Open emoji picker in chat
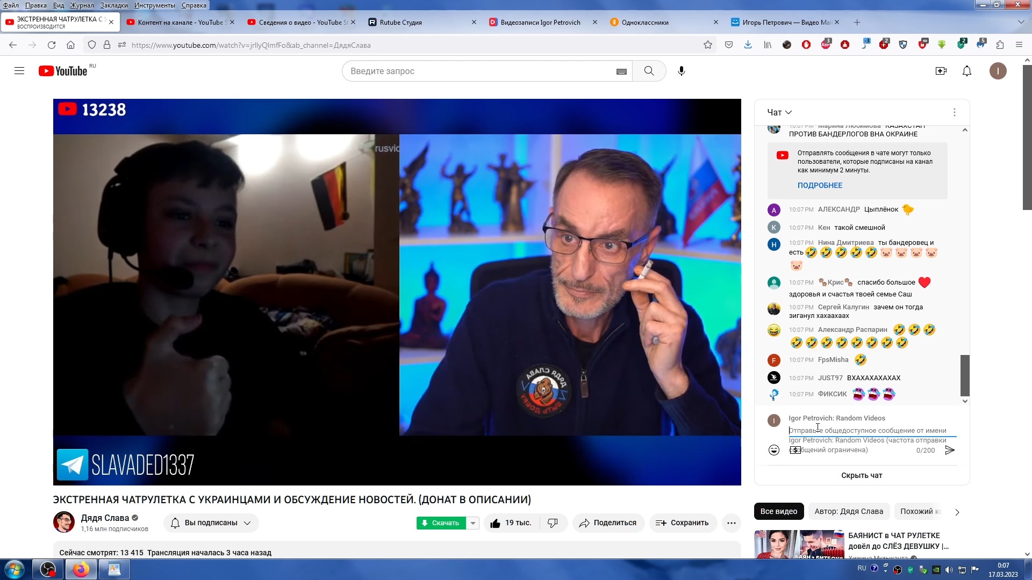 pos(773,450)
